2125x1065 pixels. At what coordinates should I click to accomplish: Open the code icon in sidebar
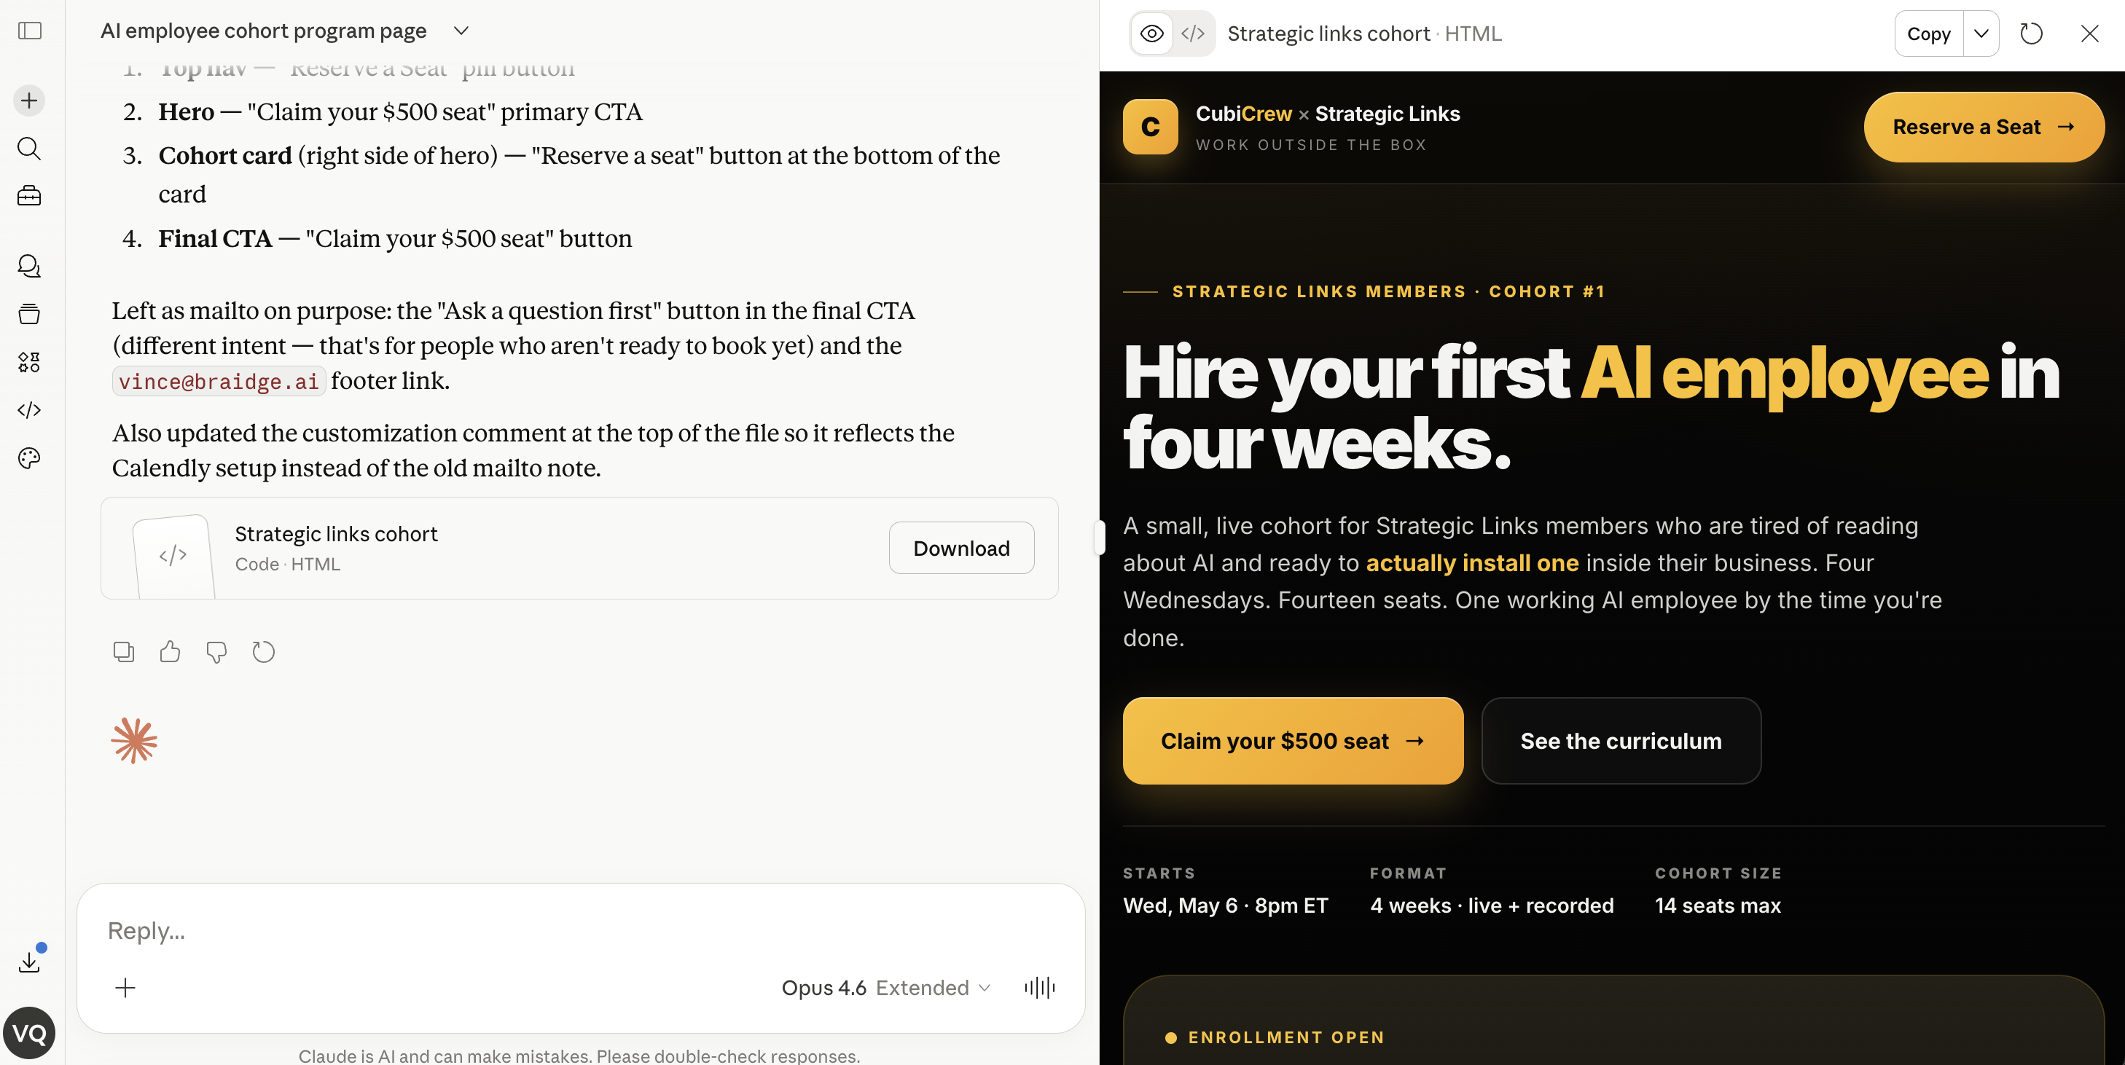click(x=30, y=409)
